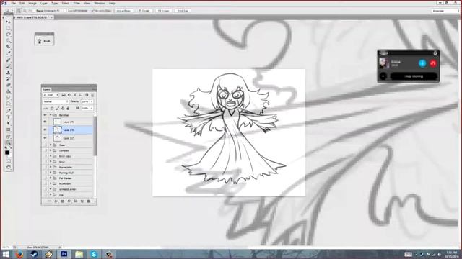Click Stop Sharing in Skype widget

point(414,76)
